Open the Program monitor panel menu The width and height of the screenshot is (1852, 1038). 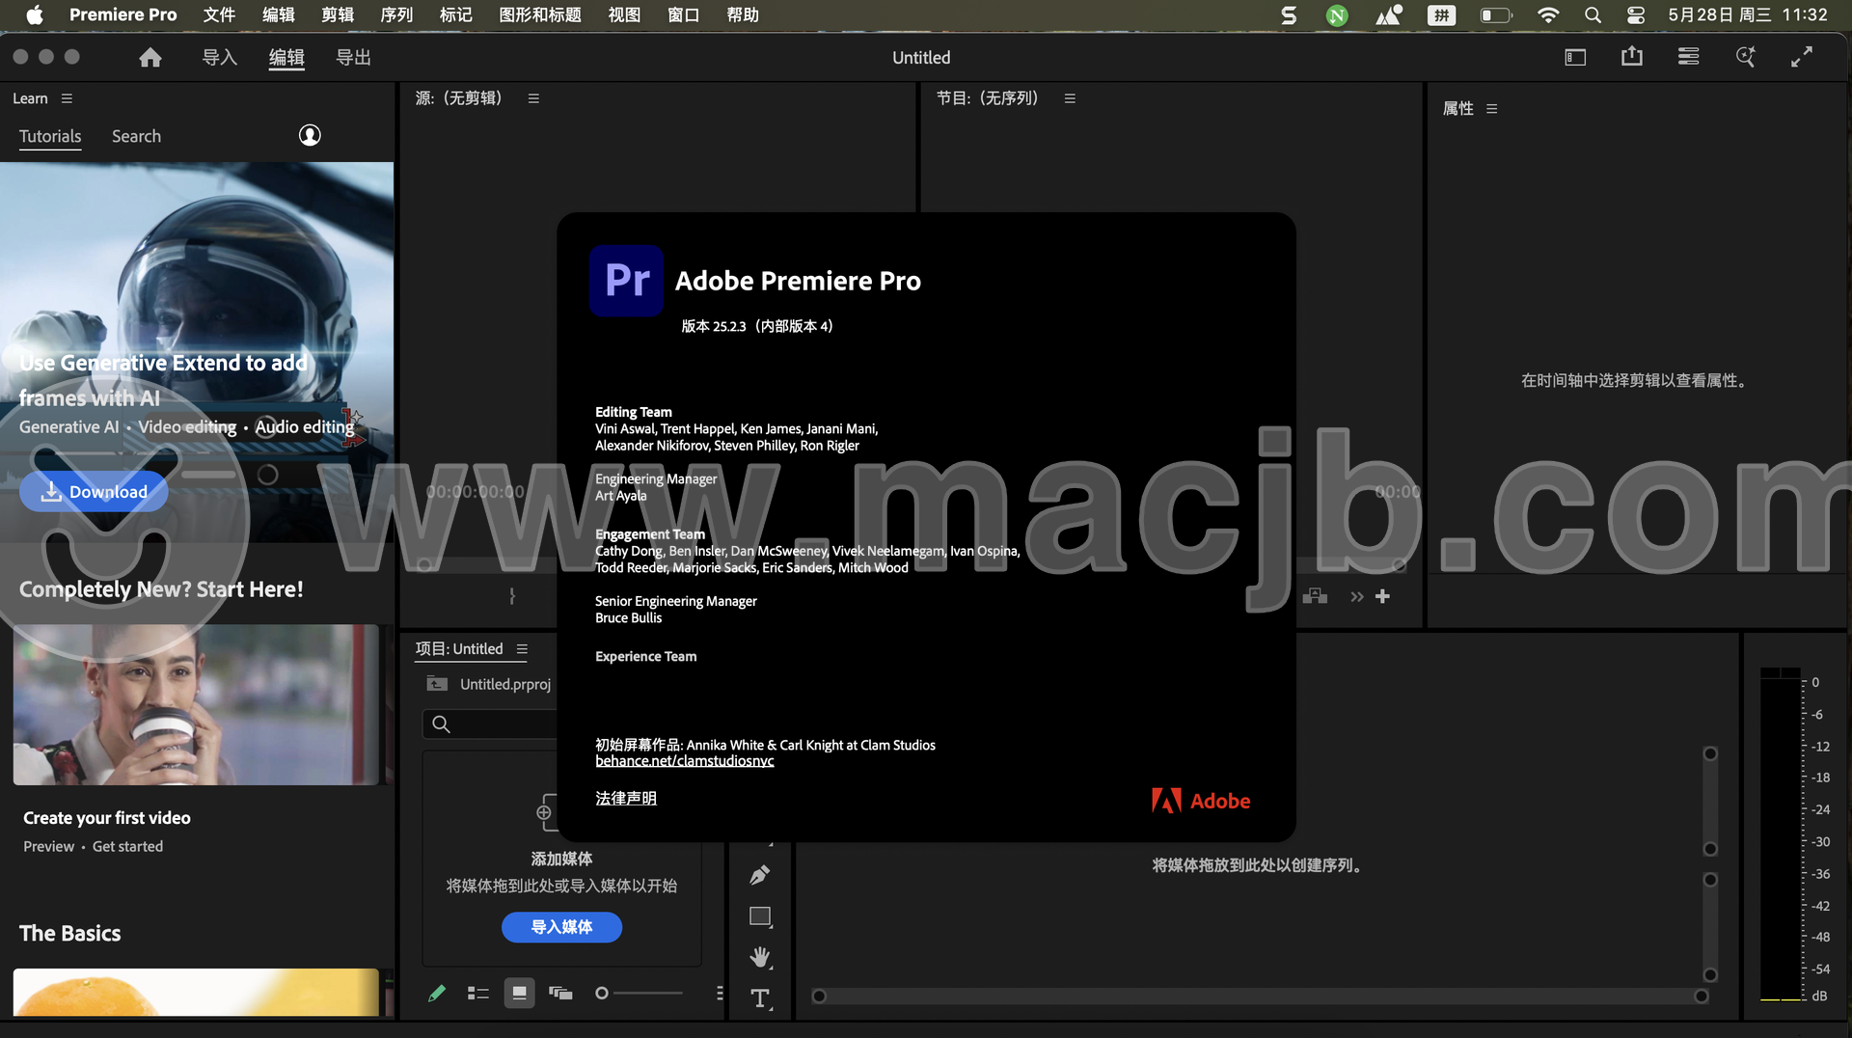point(1070,98)
